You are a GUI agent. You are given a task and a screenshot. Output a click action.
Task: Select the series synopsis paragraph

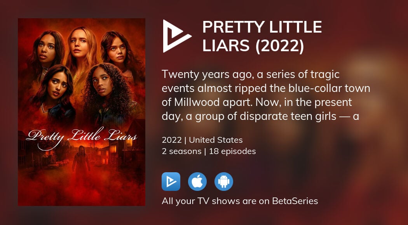[266, 95]
